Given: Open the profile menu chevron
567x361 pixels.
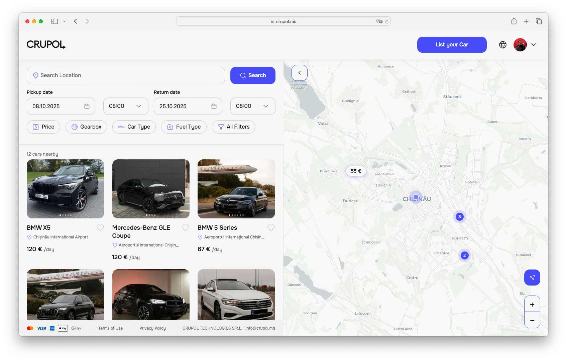Looking at the screenshot, I should tap(534, 45).
